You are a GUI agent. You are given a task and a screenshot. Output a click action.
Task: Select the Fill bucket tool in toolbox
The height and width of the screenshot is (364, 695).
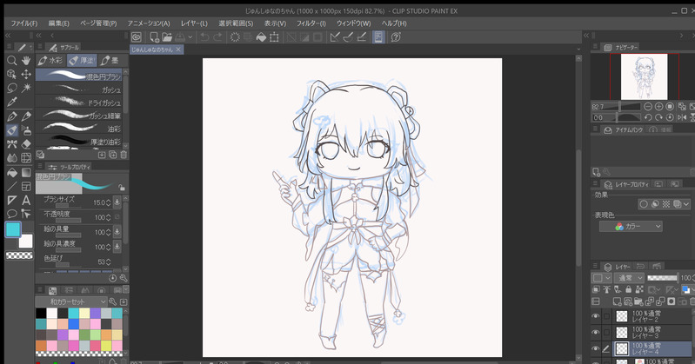click(x=12, y=173)
